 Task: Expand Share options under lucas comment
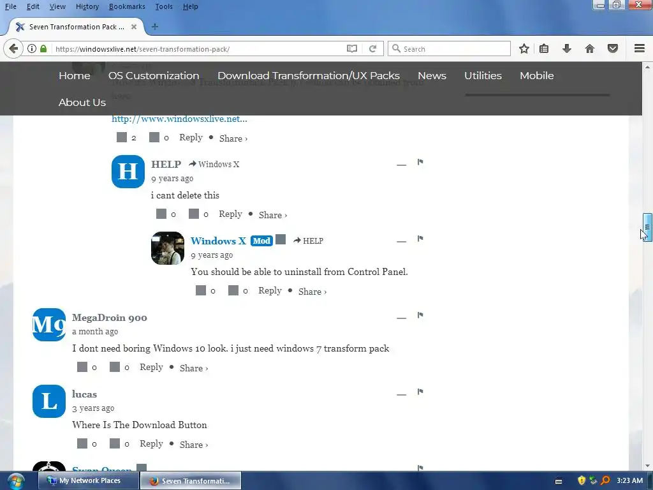coord(194,445)
